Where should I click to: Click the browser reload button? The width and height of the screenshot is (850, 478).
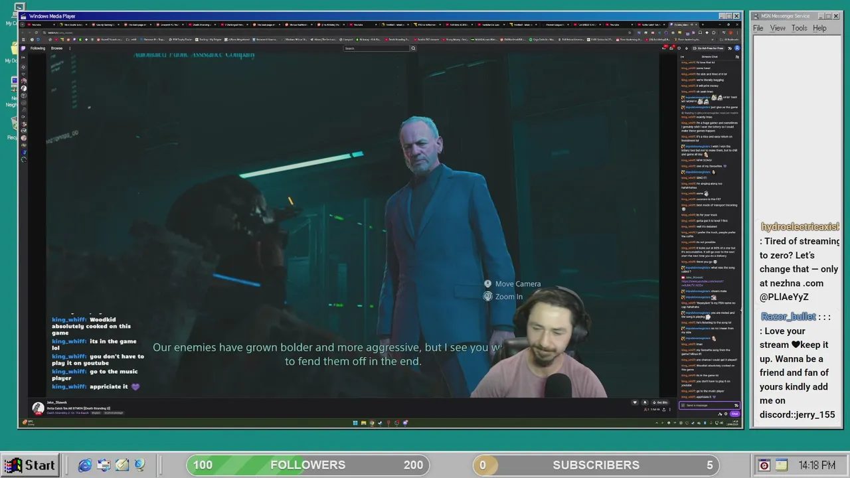(x=36, y=33)
